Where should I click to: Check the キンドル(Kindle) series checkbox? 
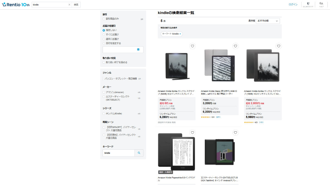point(104,114)
